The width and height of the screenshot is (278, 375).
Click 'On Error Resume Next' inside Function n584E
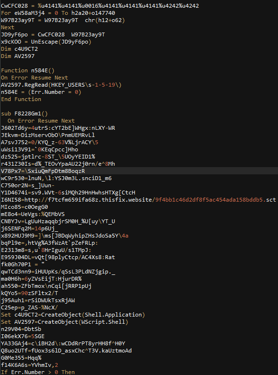tap(35, 78)
